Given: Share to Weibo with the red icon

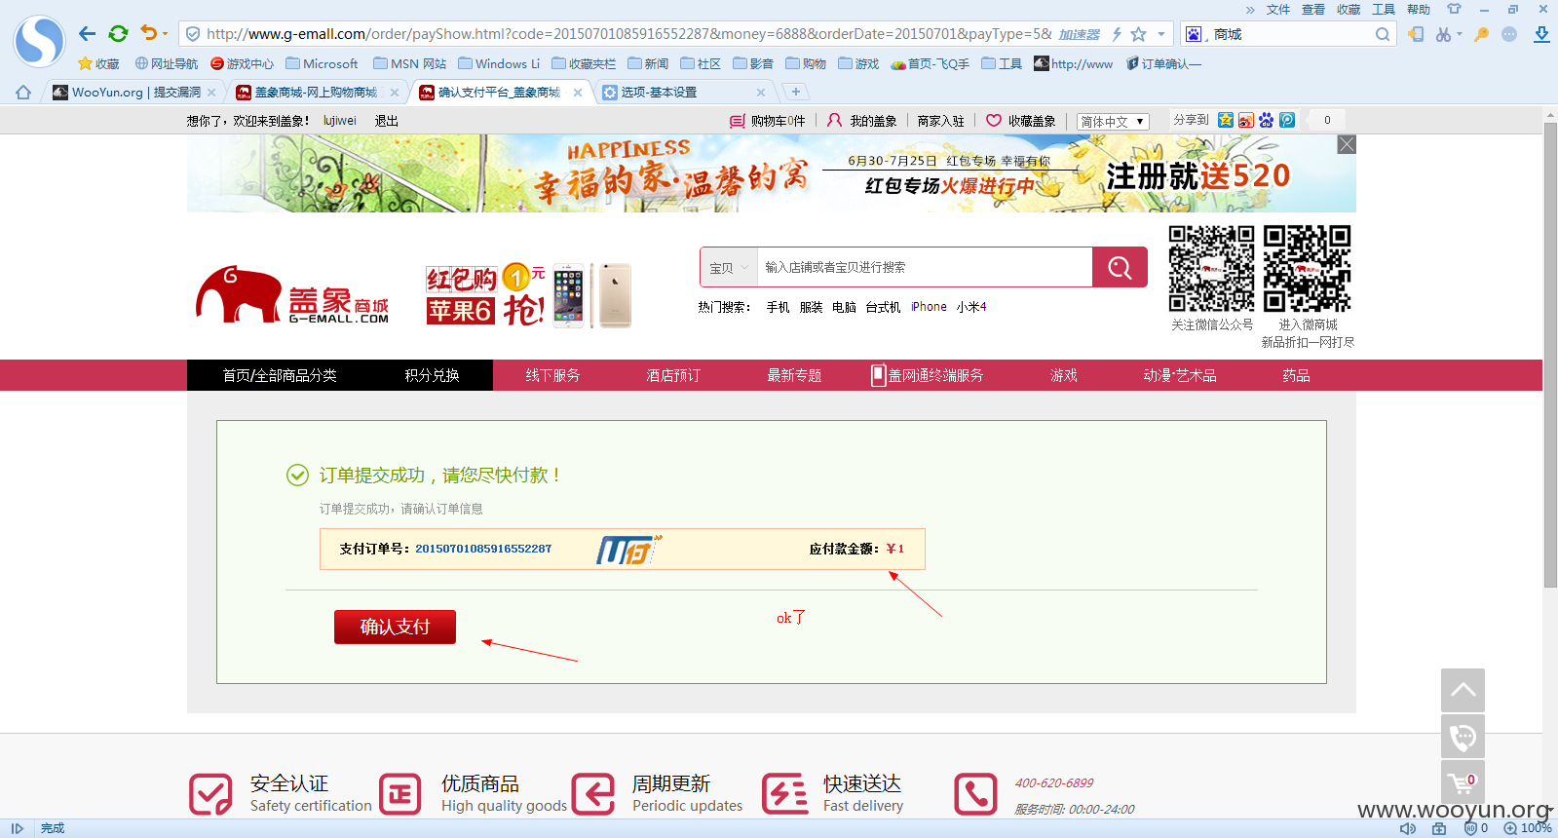Looking at the screenshot, I should point(1246,120).
